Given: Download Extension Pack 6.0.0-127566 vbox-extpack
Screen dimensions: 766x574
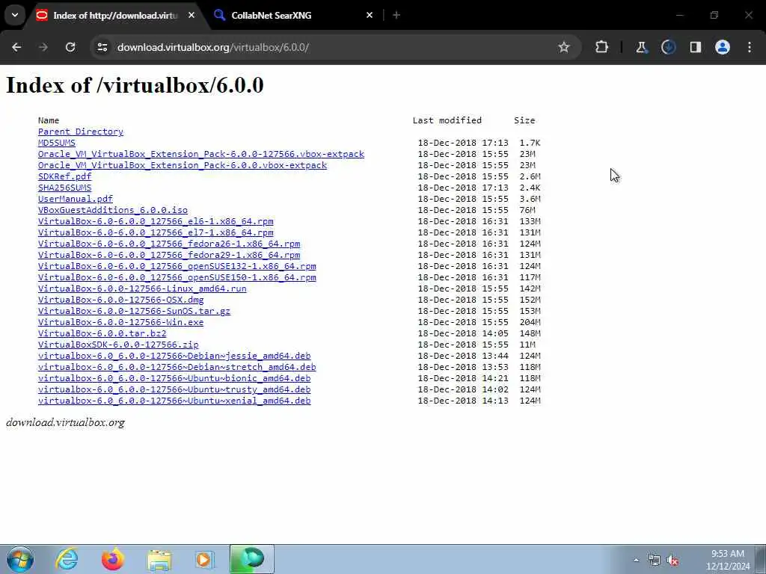Looking at the screenshot, I should click(x=201, y=154).
